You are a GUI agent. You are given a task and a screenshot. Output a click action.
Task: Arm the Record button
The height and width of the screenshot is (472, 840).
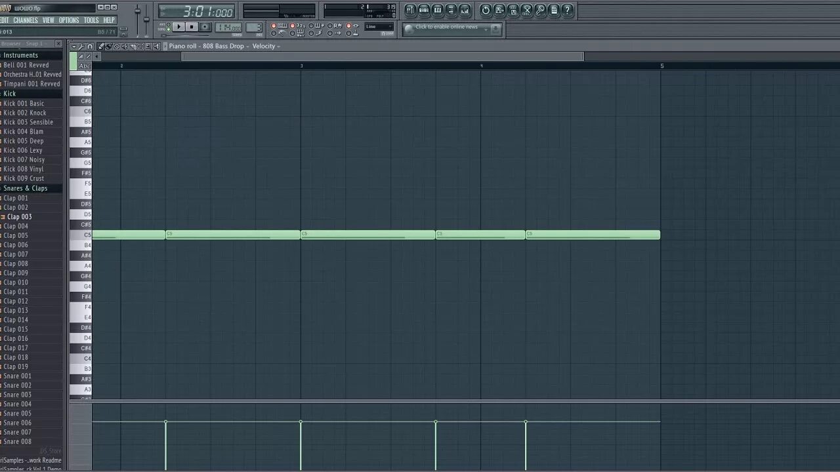pos(205,26)
